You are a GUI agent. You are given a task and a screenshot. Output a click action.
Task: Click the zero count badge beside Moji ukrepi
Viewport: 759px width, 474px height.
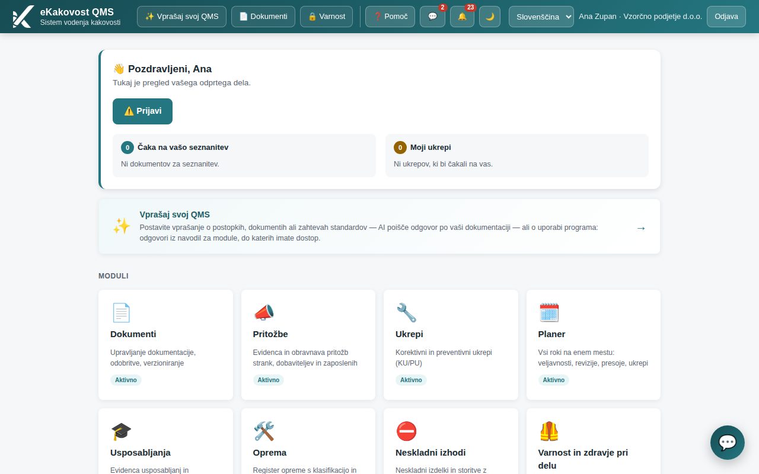pos(400,148)
